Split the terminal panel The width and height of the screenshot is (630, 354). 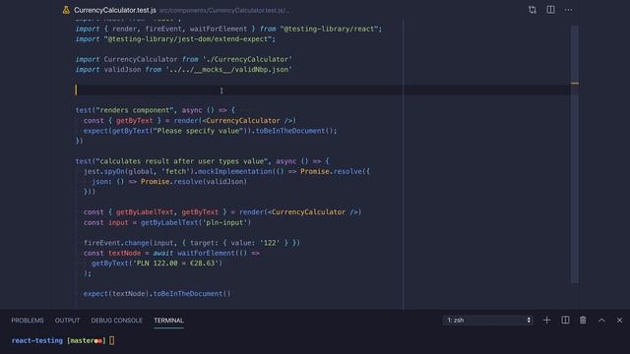(x=565, y=320)
